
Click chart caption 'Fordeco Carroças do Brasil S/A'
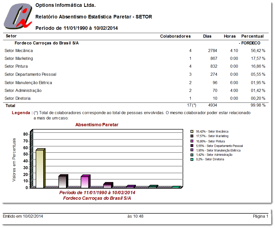[97, 198]
